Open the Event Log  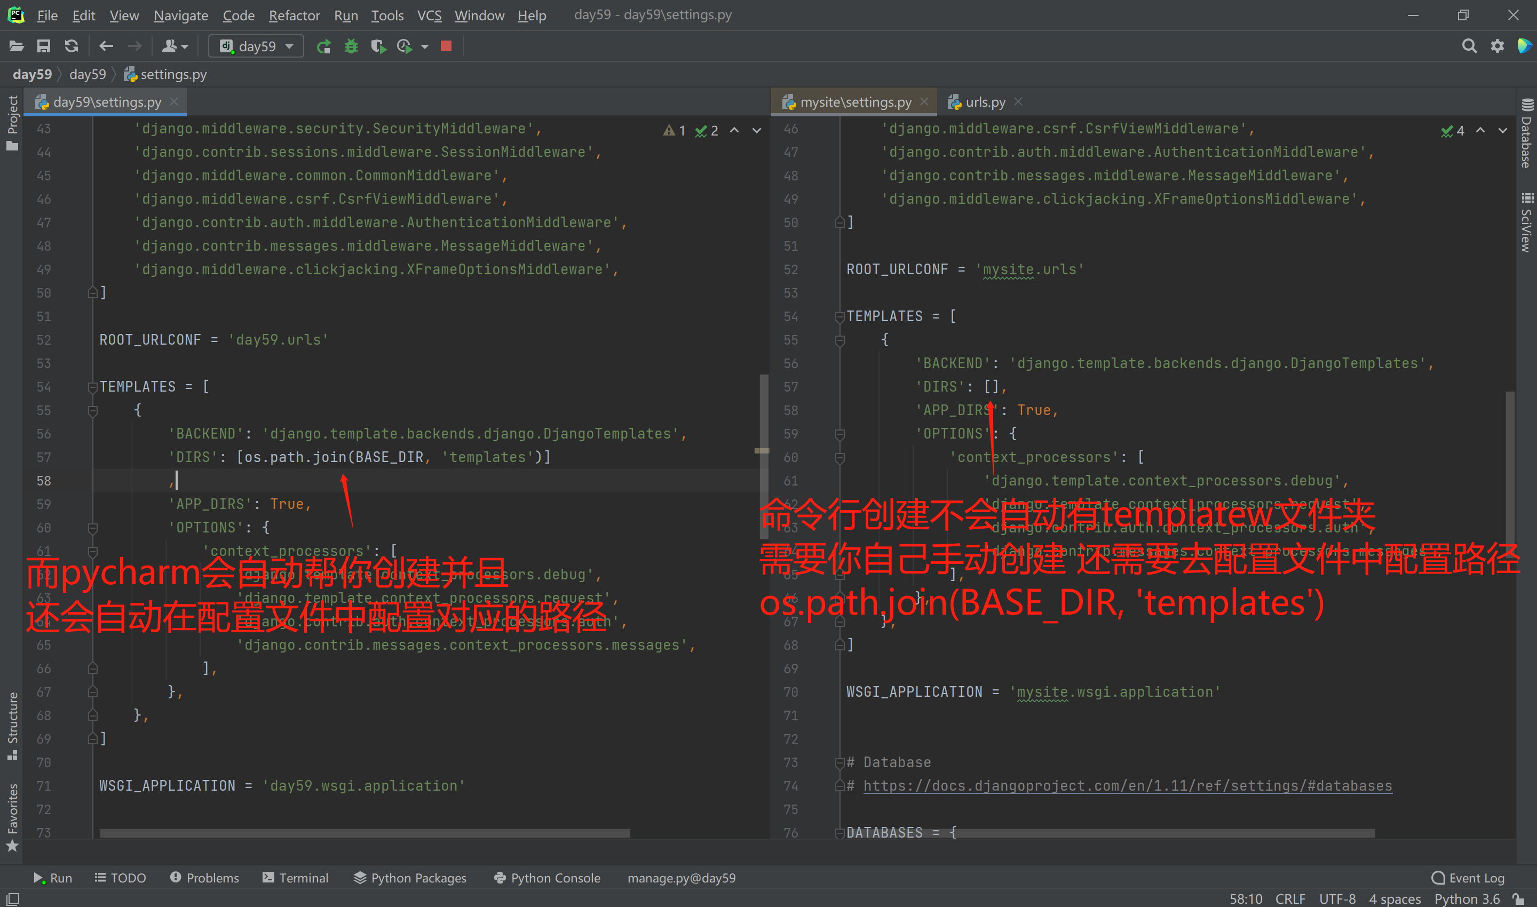[1468, 878]
